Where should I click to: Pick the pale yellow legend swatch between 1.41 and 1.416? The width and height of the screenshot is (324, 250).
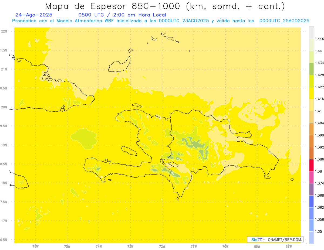[x=311, y=105]
